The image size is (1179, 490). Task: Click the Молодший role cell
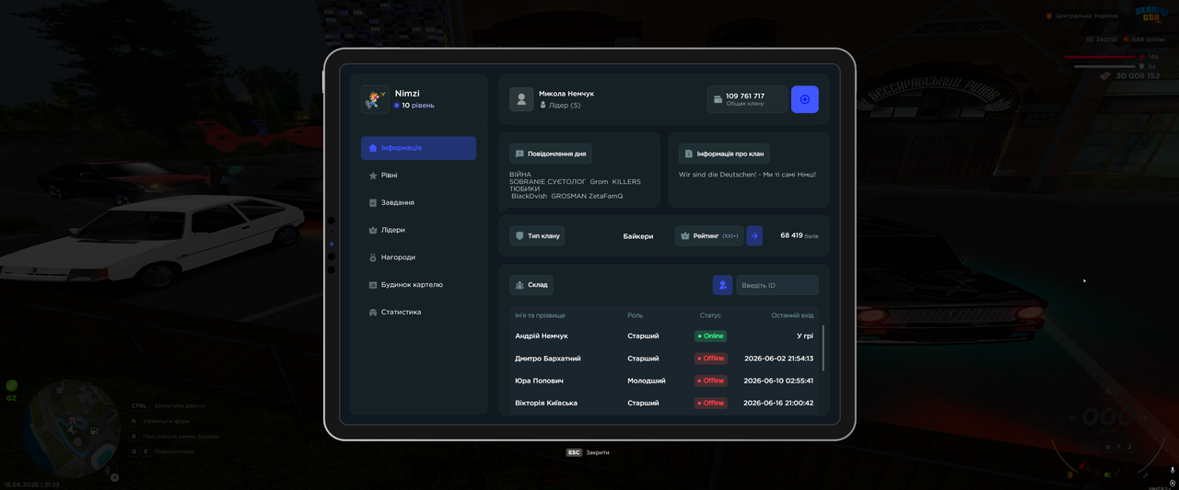(x=646, y=381)
